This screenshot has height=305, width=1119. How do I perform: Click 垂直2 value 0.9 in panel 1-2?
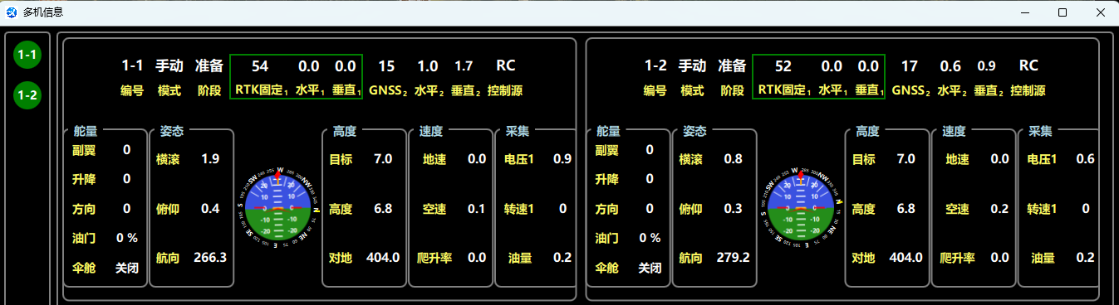[986, 65]
